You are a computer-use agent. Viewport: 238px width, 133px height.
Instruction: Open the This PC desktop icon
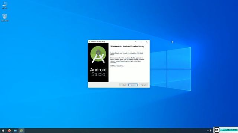tap(5, 5)
